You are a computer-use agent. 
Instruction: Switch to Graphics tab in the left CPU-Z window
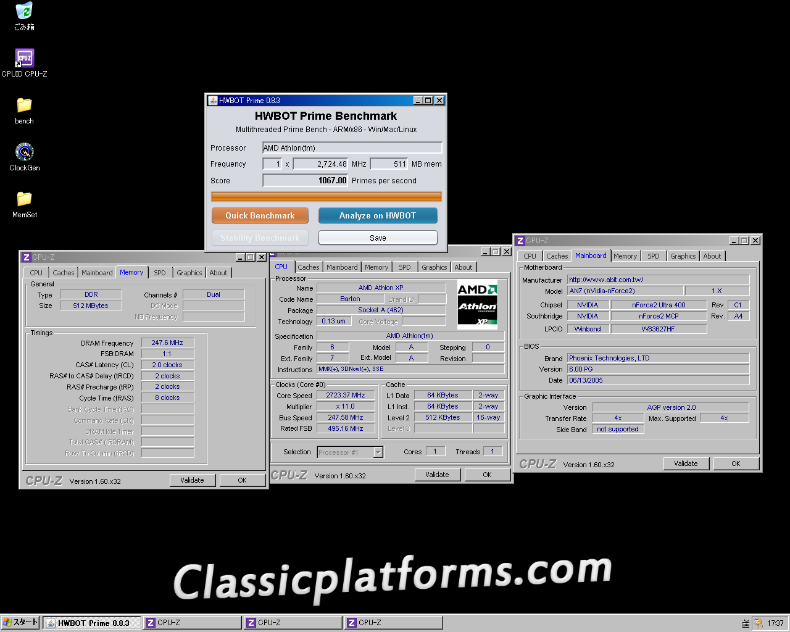pos(189,273)
